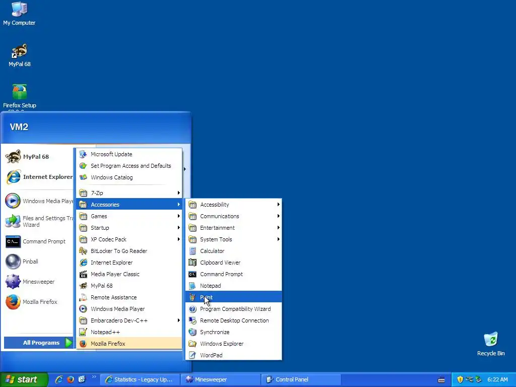Launch Mozilla Firefox from Start menu left pane
The image size is (516, 387).
click(38, 302)
